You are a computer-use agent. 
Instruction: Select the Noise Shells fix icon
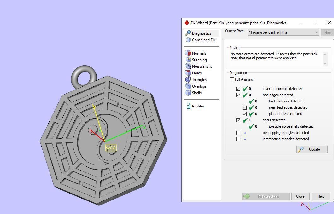tap(188, 66)
